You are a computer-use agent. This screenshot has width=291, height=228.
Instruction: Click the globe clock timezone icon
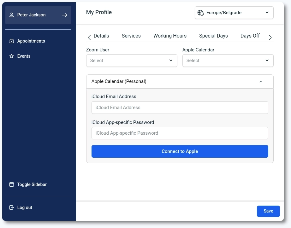[x=200, y=13]
